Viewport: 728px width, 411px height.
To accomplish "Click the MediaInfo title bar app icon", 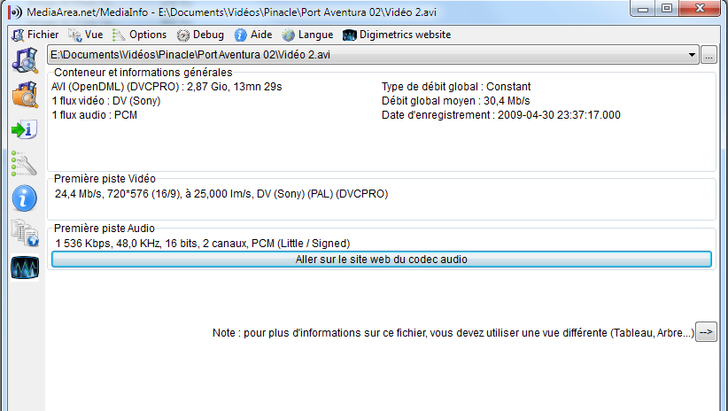I will (x=15, y=12).
